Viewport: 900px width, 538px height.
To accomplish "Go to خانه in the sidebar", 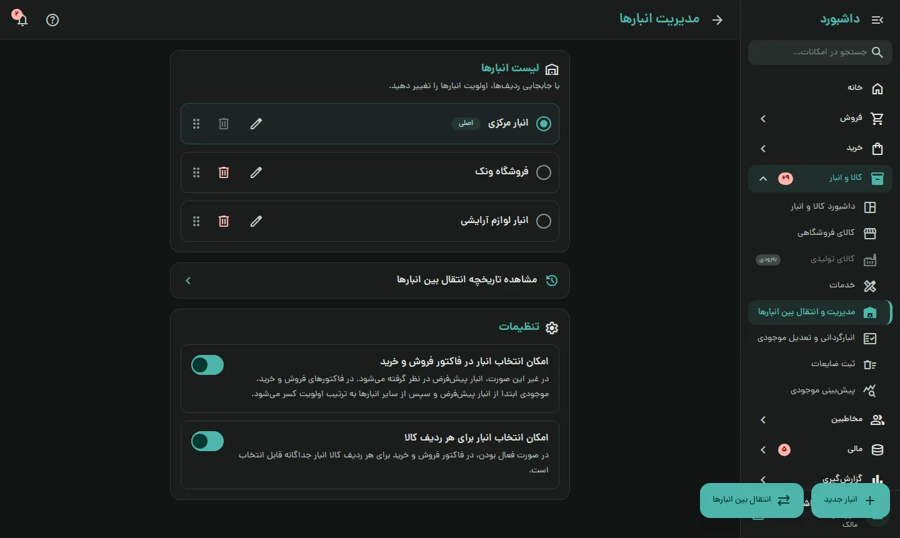I will coord(820,89).
